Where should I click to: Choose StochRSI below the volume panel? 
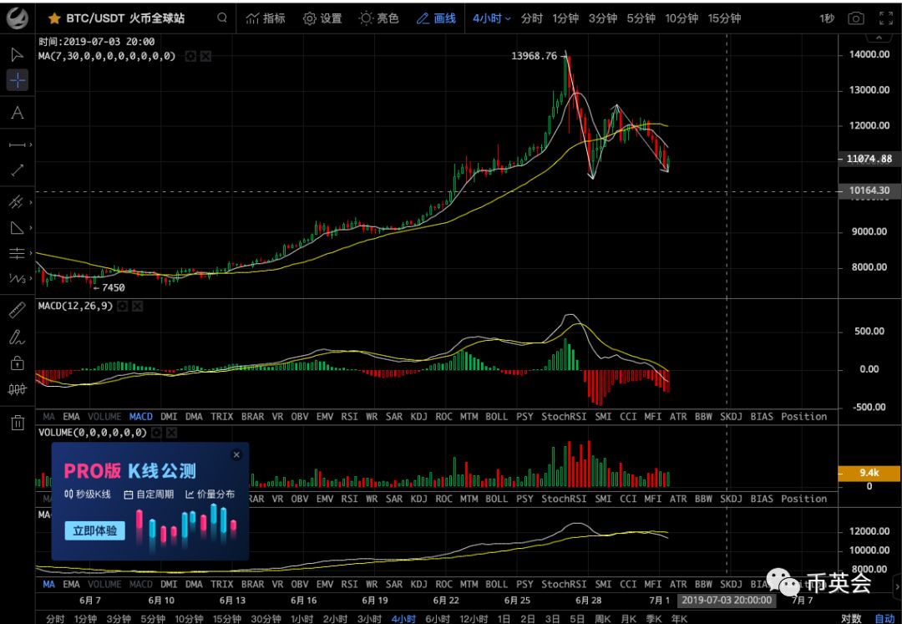coord(564,499)
